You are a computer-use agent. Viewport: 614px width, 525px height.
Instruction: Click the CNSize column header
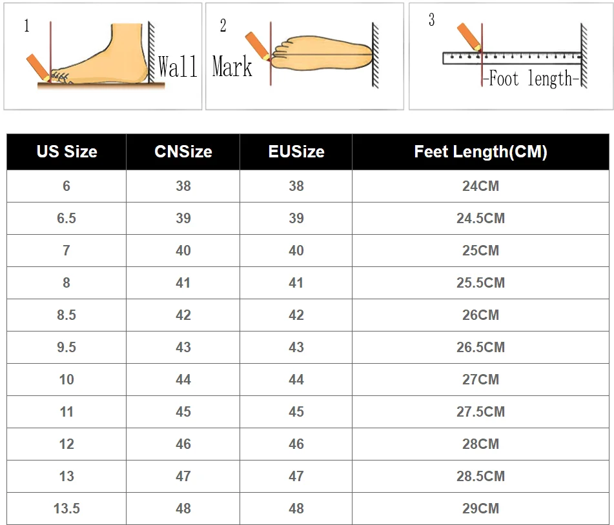click(183, 152)
